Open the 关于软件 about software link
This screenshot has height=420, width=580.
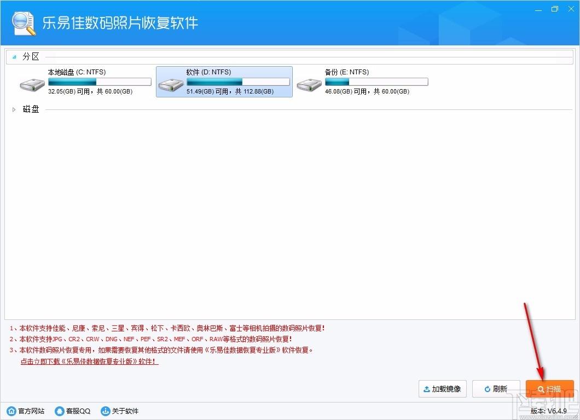tap(119, 411)
